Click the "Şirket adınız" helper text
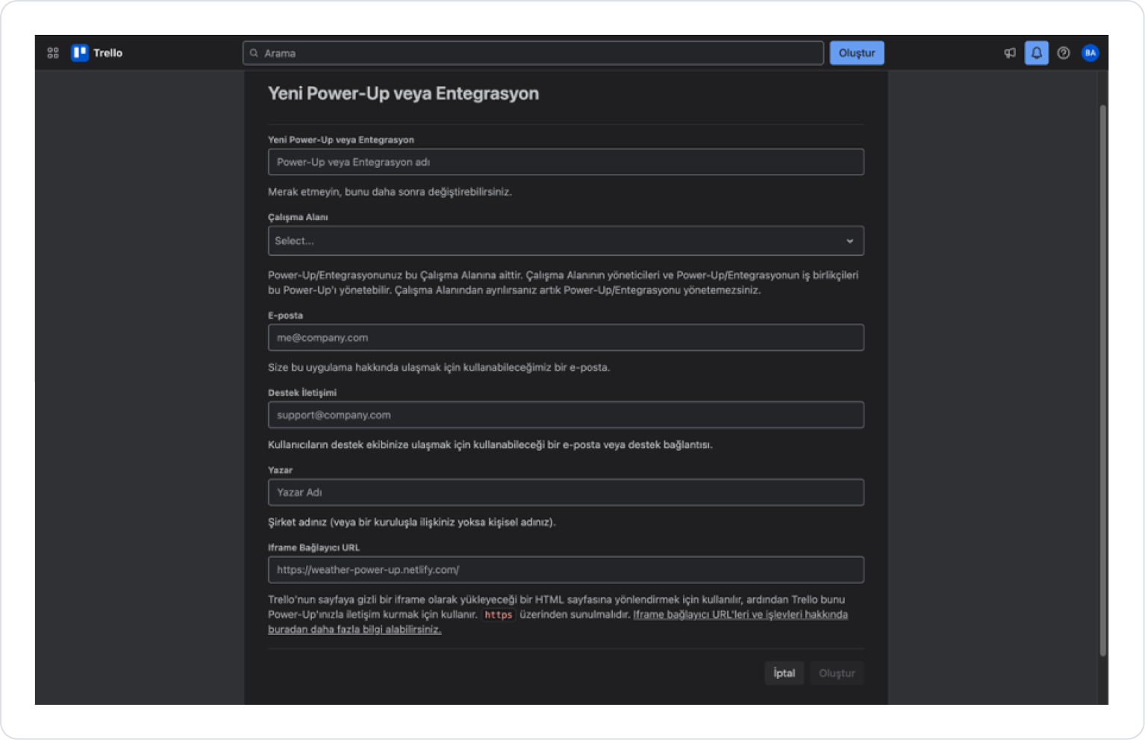This screenshot has height=740, width=1145. pos(412,522)
